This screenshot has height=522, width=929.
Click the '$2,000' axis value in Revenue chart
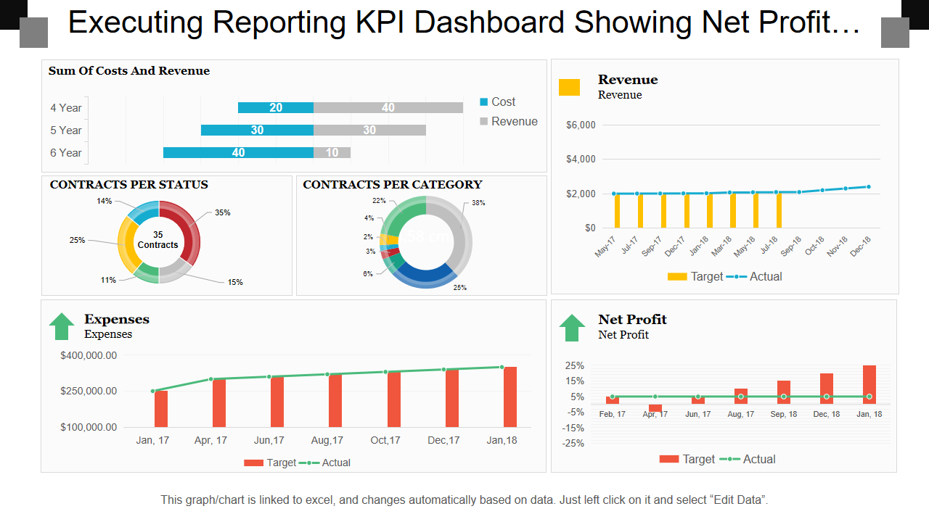point(581,194)
